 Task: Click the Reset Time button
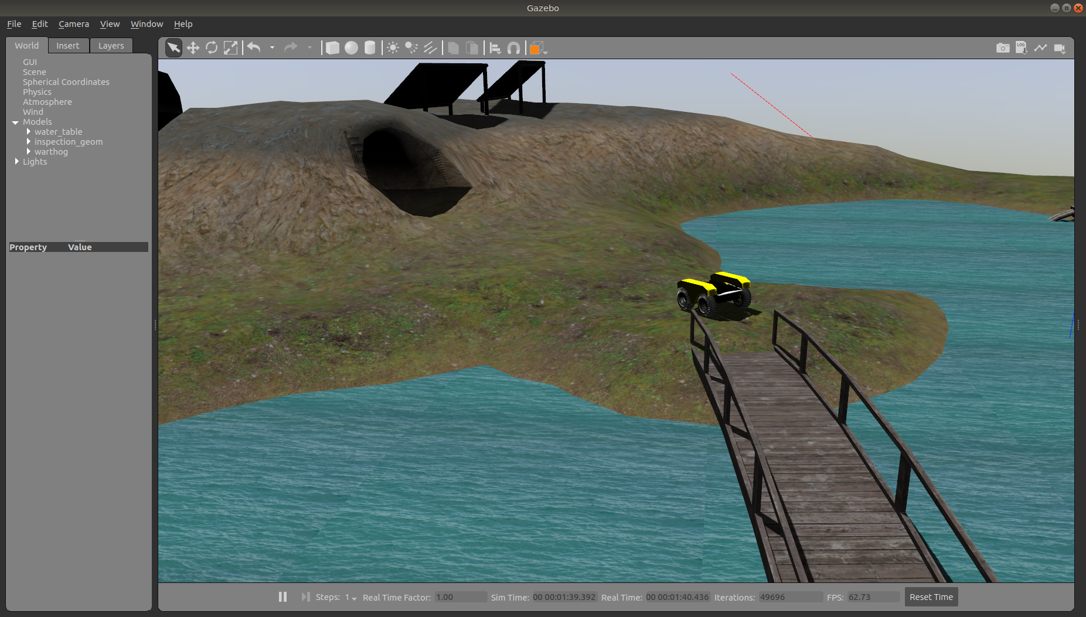click(x=931, y=597)
